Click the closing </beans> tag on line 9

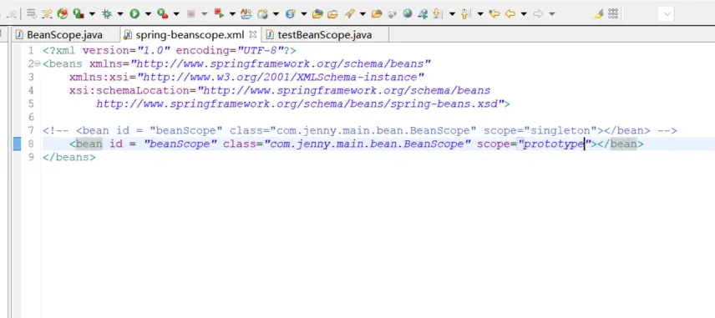click(x=69, y=157)
